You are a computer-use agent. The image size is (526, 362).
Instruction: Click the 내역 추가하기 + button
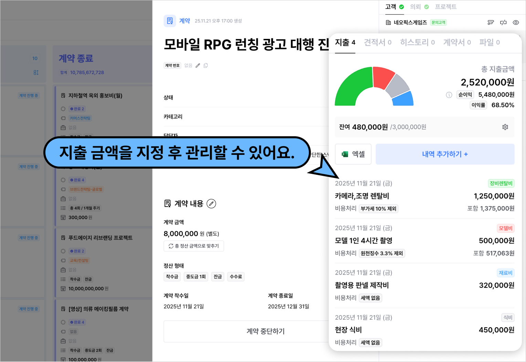click(x=445, y=154)
